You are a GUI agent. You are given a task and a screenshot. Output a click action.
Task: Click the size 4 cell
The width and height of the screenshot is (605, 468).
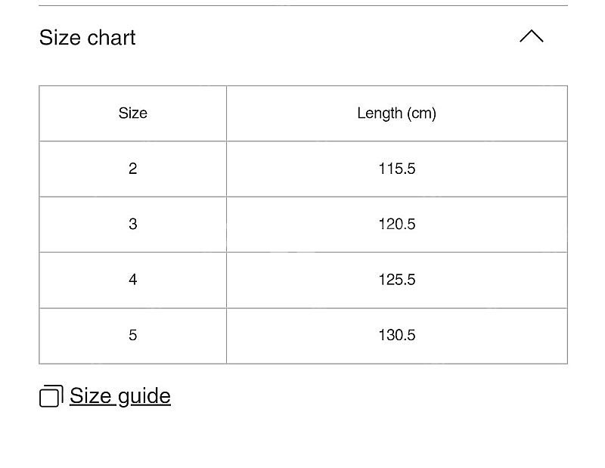tap(133, 280)
